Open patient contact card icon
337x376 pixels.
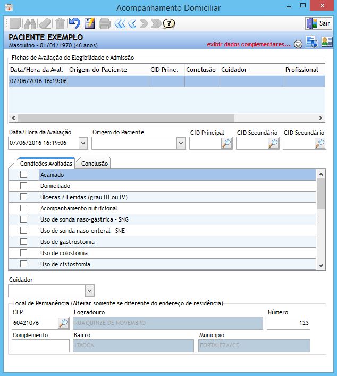click(327, 42)
